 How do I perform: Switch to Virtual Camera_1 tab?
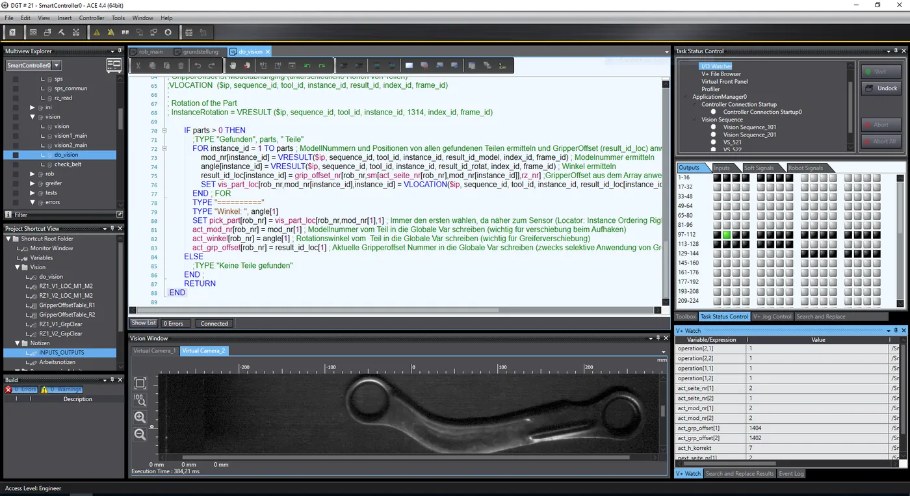pyautogui.click(x=155, y=350)
